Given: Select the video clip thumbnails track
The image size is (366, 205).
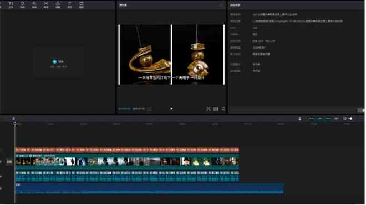Looking at the screenshot, I should tap(127, 161).
